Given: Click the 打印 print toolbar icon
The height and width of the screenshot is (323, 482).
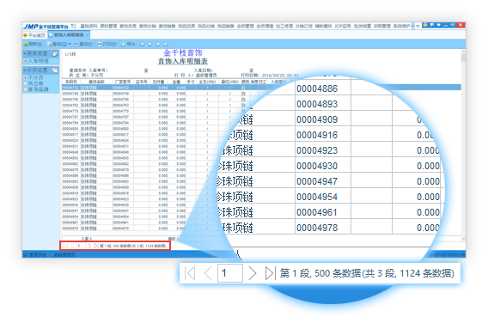Looking at the screenshot, I should pos(100,45).
